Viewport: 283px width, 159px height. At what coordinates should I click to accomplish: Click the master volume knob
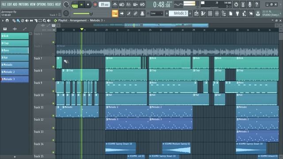[x=66, y=4]
